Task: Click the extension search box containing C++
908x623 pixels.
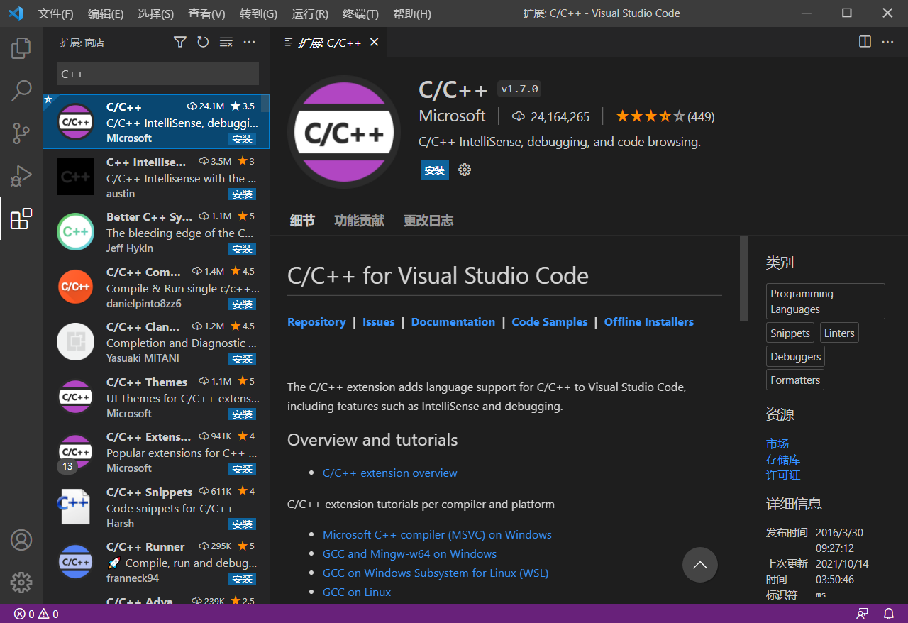Action: [157, 74]
